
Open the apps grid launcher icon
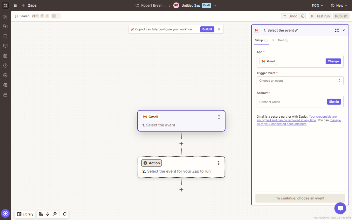(16, 5)
